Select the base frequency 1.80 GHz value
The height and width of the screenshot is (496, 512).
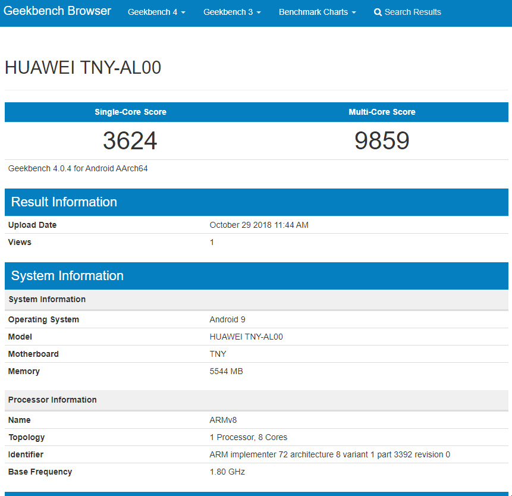tap(227, 472)
